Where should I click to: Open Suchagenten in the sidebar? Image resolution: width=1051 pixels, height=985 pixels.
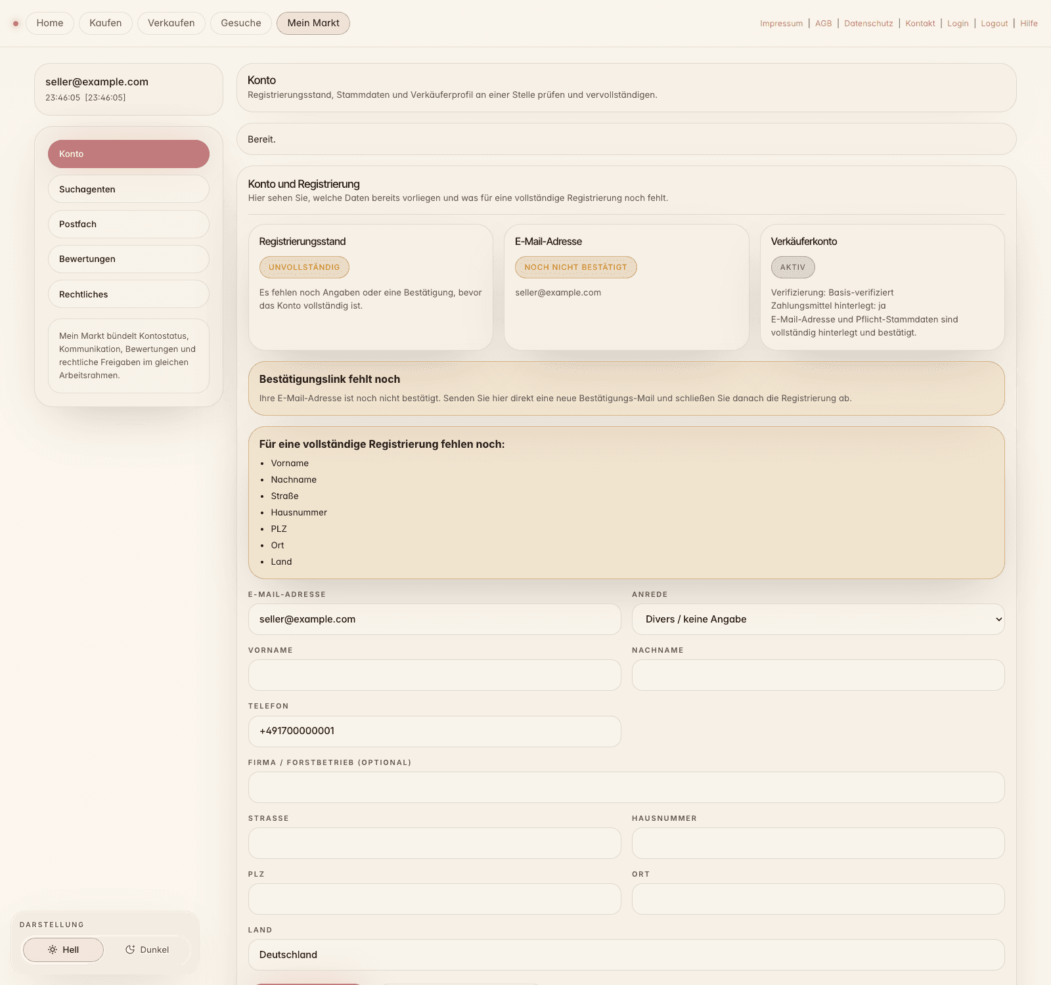tap(129, 189)
